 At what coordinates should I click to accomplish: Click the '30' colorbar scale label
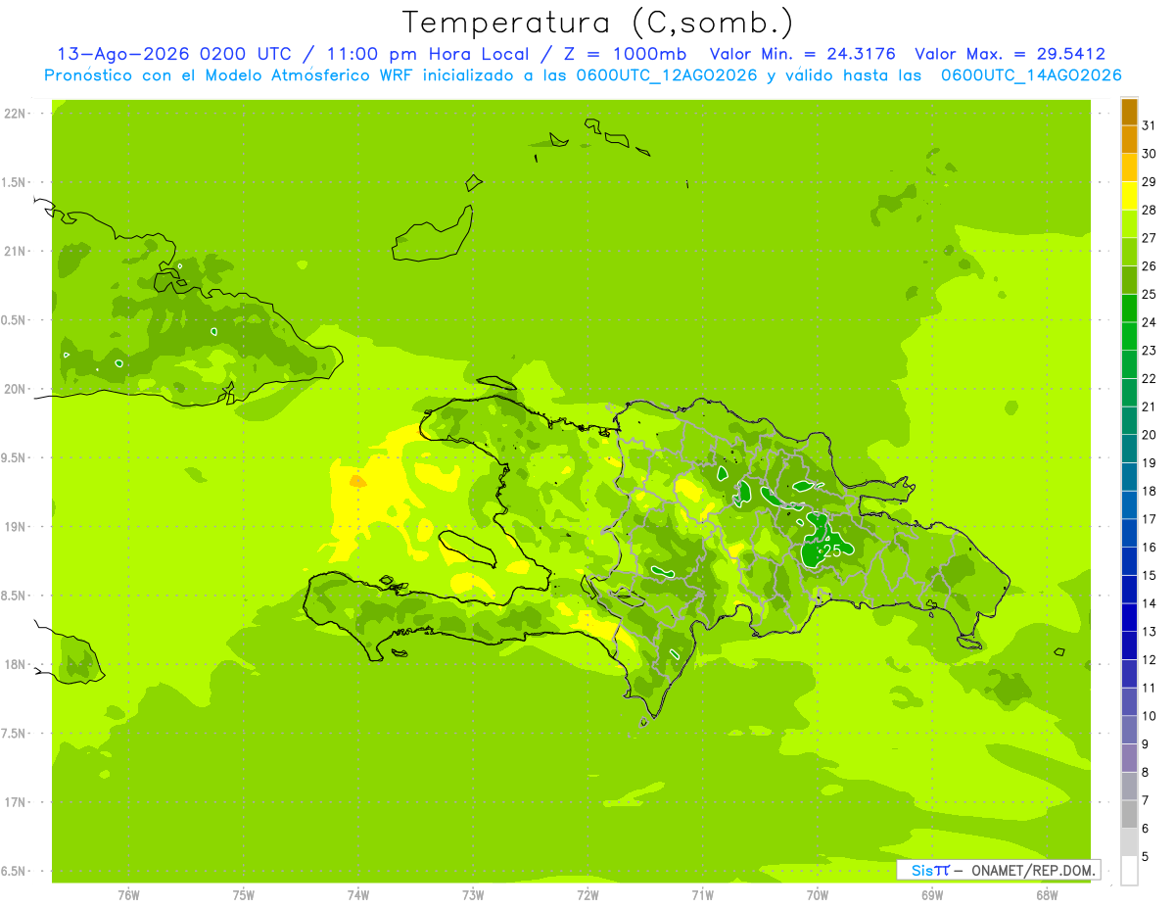coord(1150,154)
